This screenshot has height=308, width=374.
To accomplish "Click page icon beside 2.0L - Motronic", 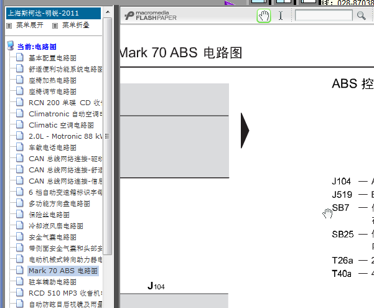I will coord(19,136).
